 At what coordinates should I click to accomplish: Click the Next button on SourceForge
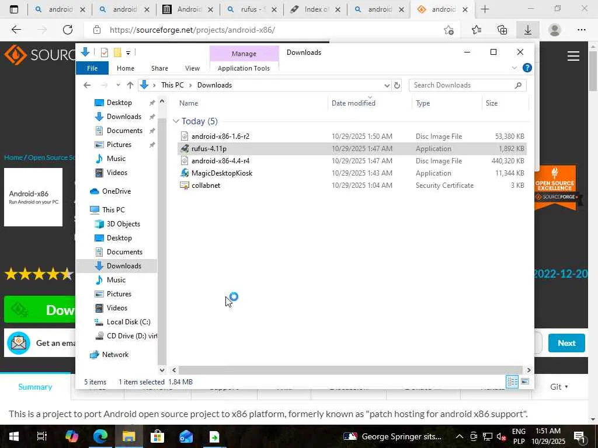pyautogui.click(x=566, y=343)
